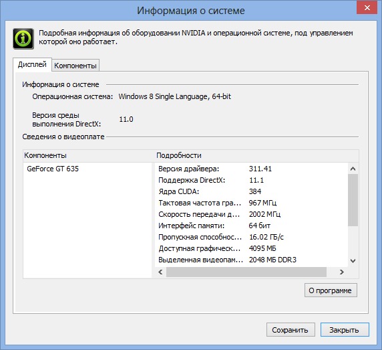
Task: Select the Дисплей tab
Action: 32,64
